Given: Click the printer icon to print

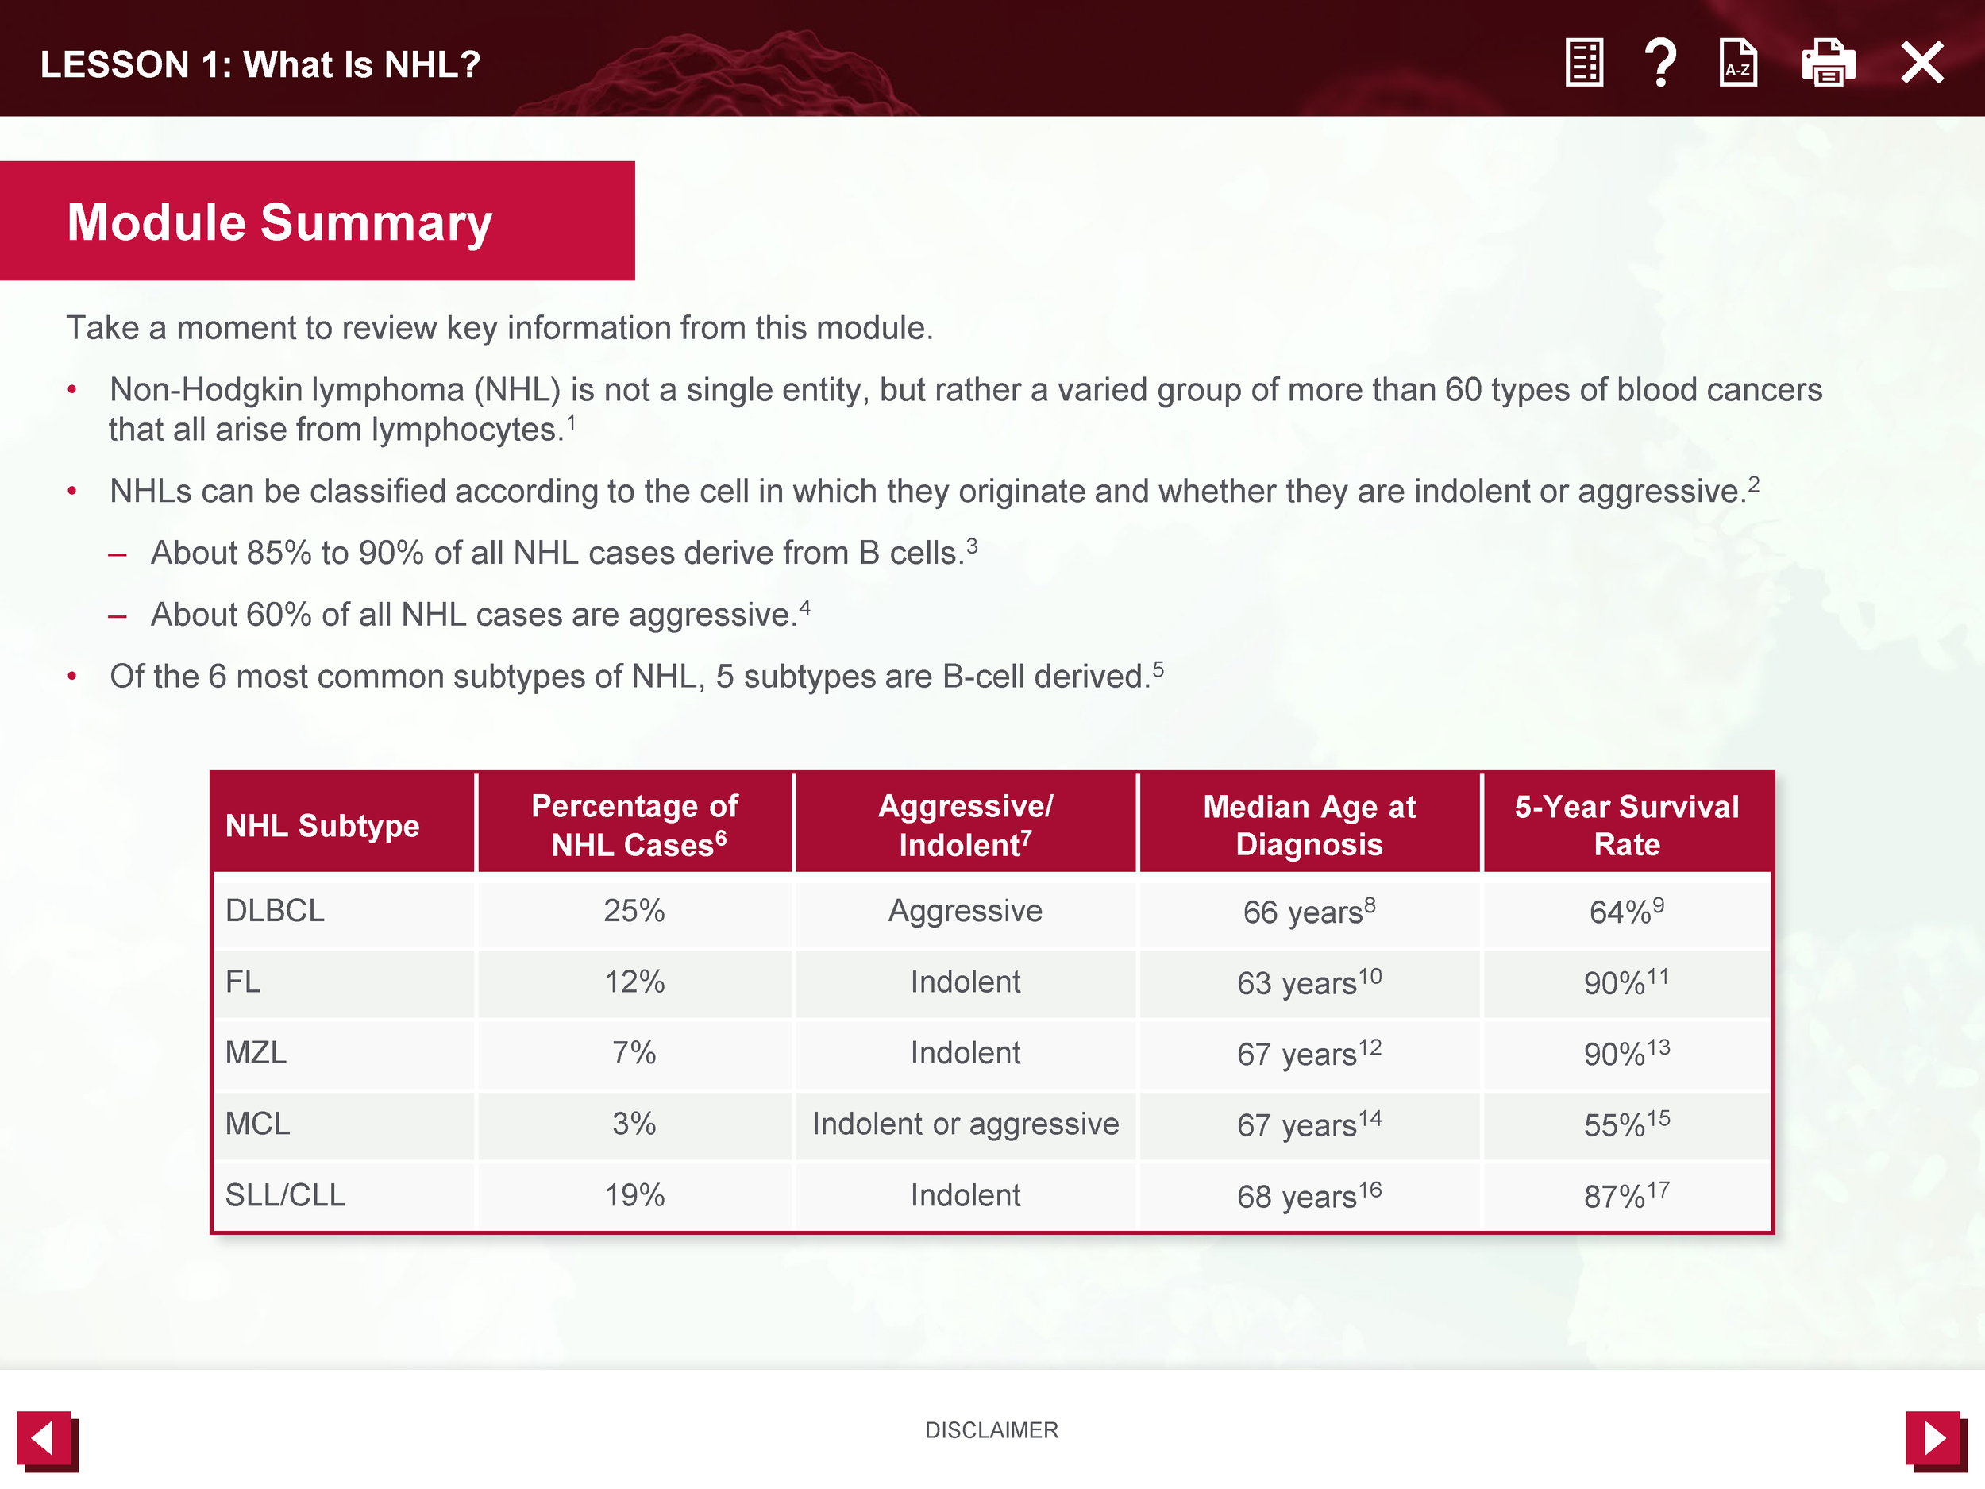Looking at the screenshot, I should (x=1828, y=63).
